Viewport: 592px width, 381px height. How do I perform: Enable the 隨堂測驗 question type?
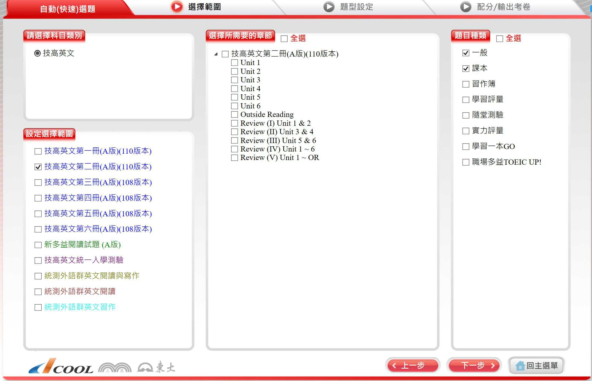point(466,115)
